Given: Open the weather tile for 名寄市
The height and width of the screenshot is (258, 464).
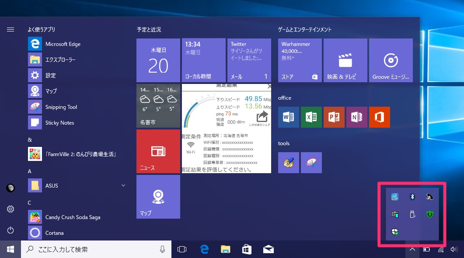Looking at the screenshot, I should pos(158,106).
